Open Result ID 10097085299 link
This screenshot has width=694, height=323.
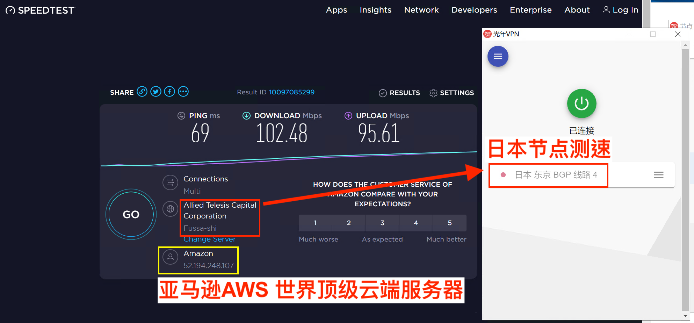click(292, 92)
